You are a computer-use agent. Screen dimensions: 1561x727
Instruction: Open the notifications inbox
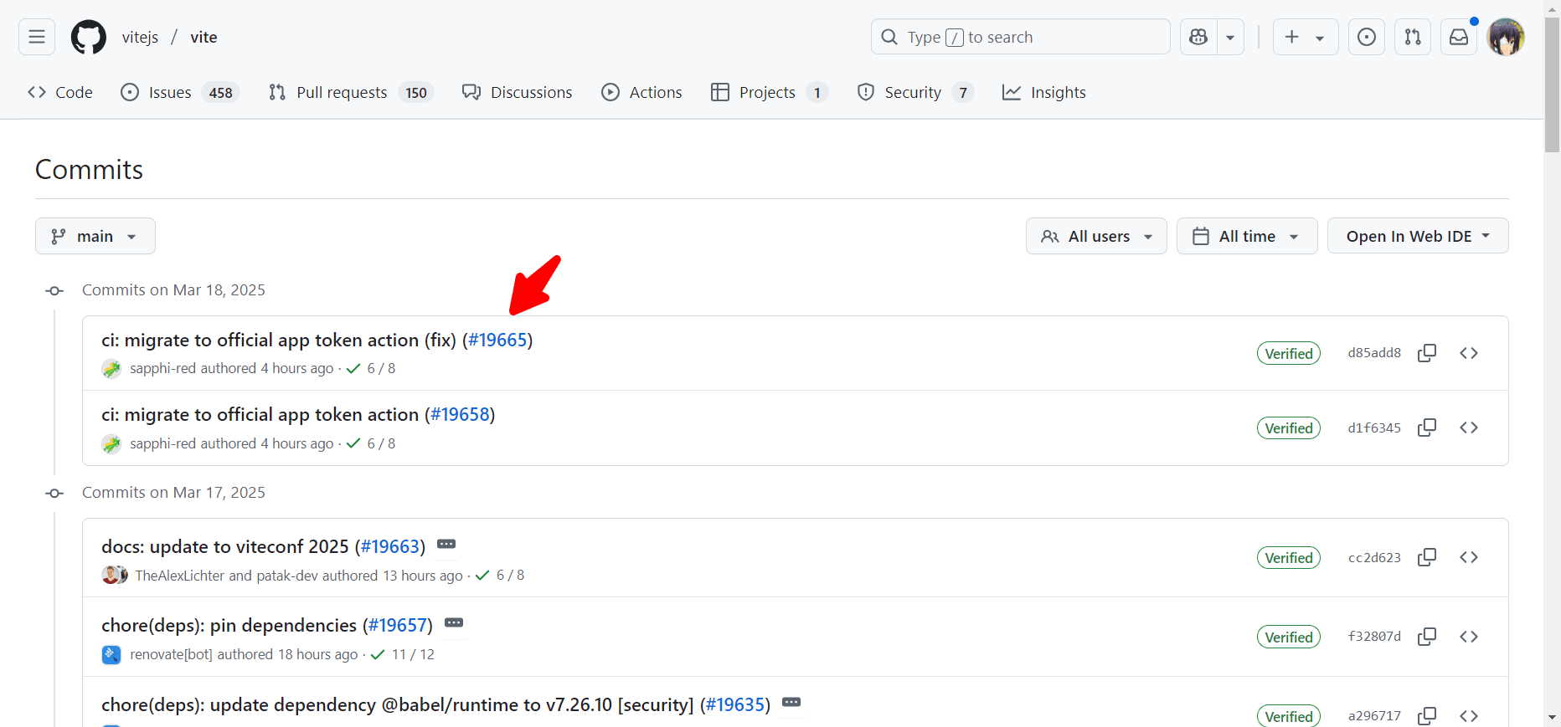pyautogui.click(x=1459, y=37)
